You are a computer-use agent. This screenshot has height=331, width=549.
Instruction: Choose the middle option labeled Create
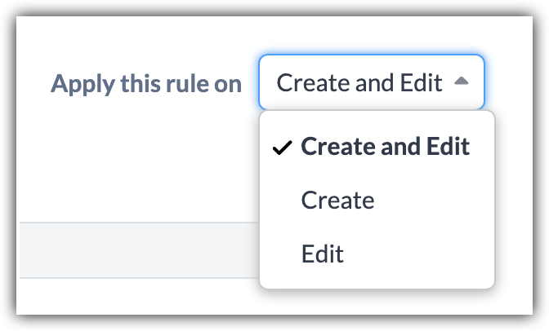pyautogui.click(x=337, y=200)
